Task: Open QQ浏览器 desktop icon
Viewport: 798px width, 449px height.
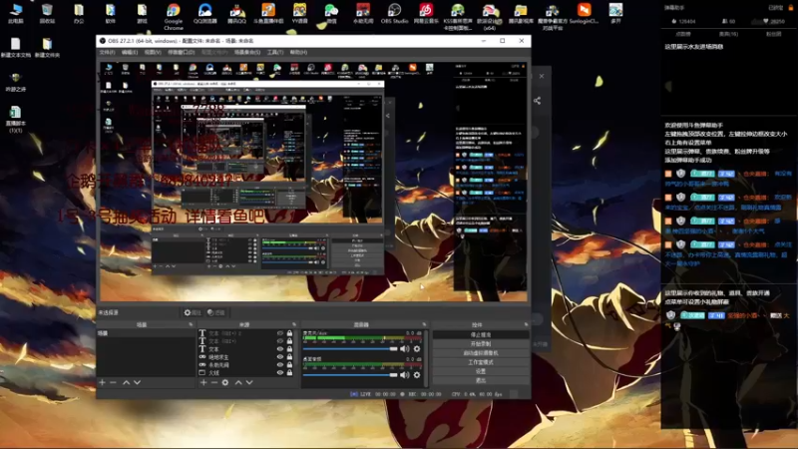Action: (205, 14)
